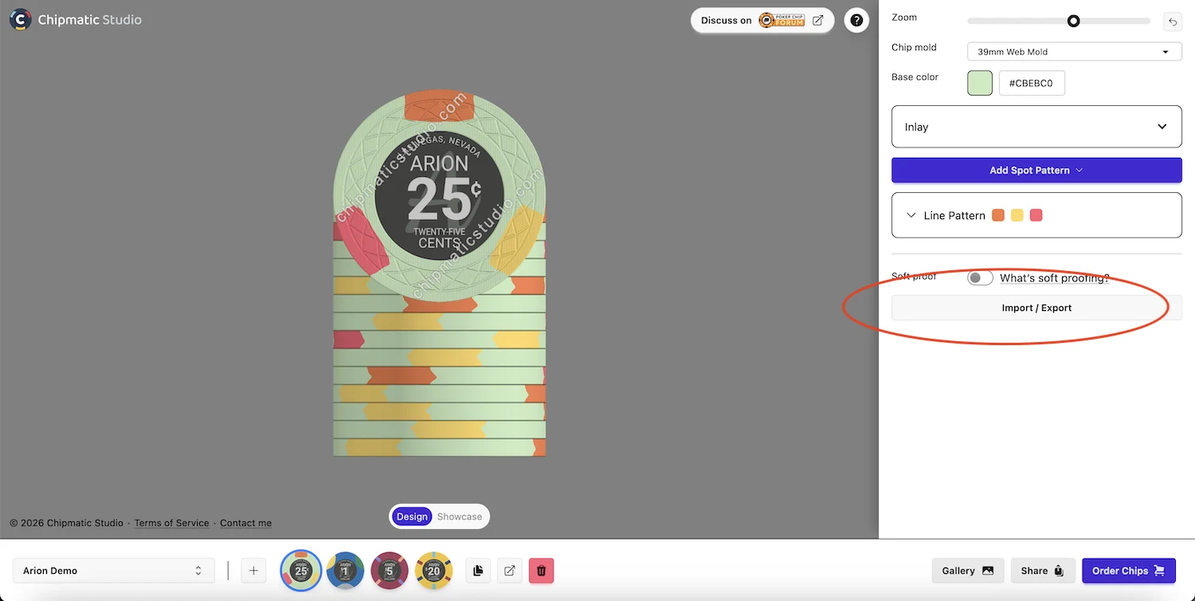Click the Zoom slider handle

(1073, 21)
